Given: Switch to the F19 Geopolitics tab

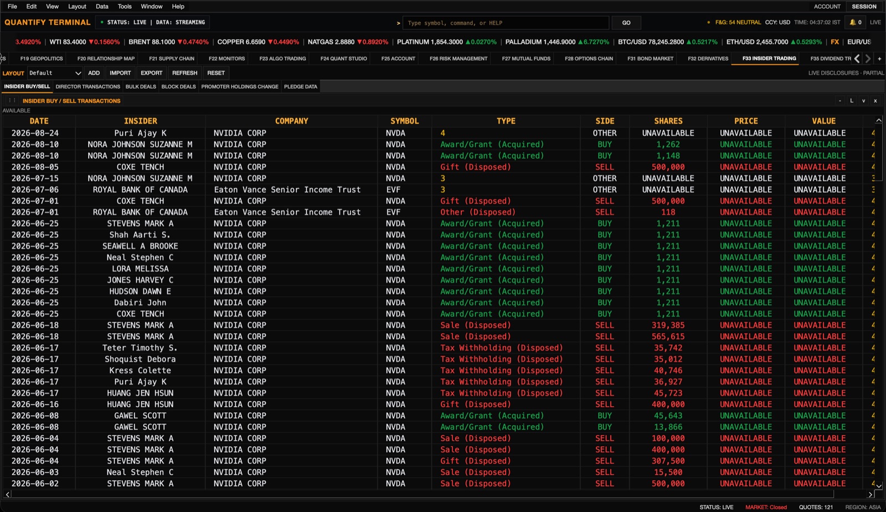Looking at the screenshot, I should [42, 59].
